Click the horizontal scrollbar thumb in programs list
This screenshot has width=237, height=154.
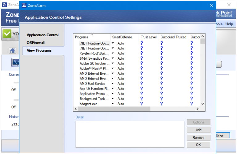114,109
